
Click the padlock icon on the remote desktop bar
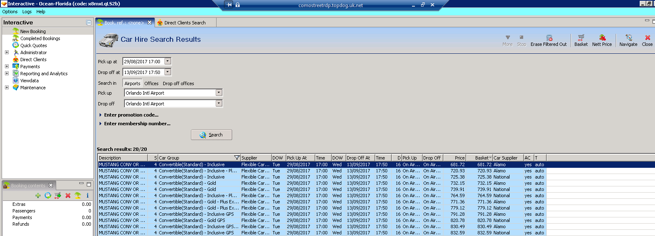tap(238, 5)
